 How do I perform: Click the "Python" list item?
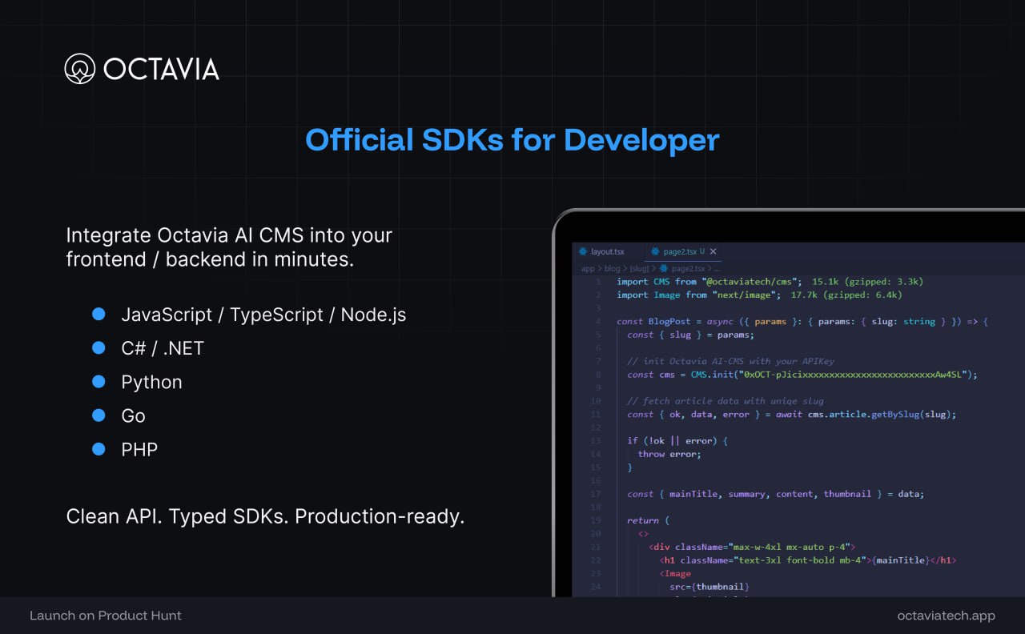(x=151, y=383)
